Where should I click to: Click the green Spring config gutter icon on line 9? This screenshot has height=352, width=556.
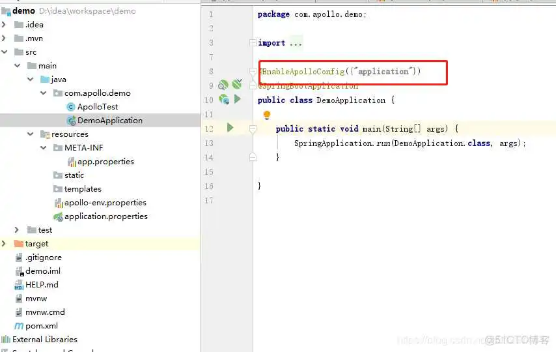(237, 84)
